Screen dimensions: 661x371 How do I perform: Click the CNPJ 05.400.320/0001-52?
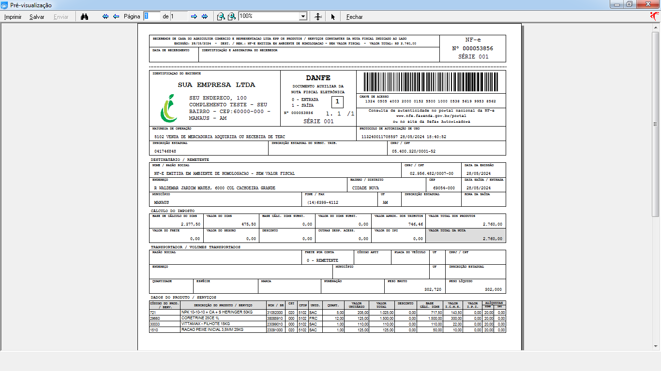(413, 151)
